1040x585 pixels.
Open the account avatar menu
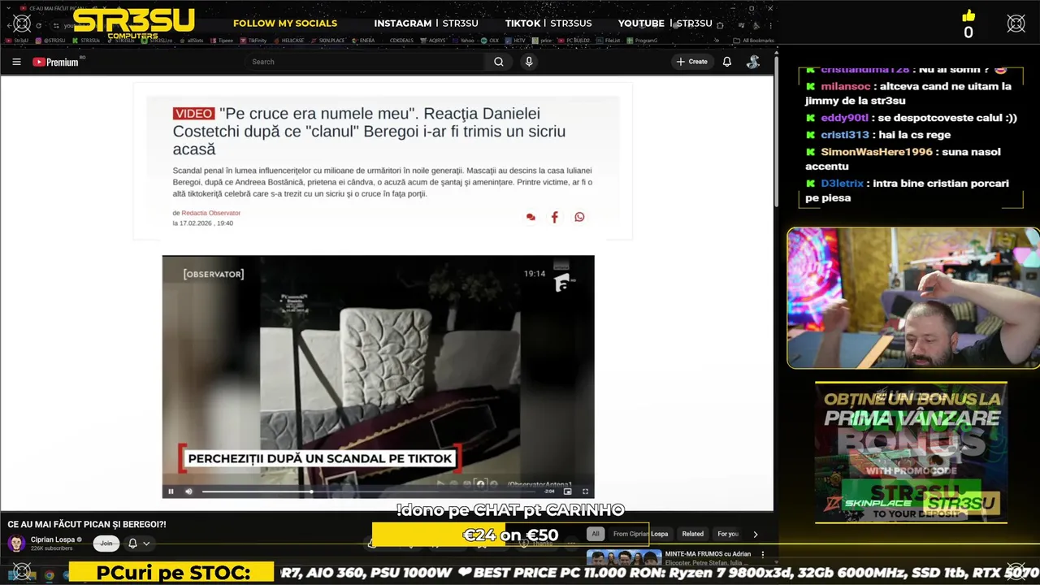point(753,62)
